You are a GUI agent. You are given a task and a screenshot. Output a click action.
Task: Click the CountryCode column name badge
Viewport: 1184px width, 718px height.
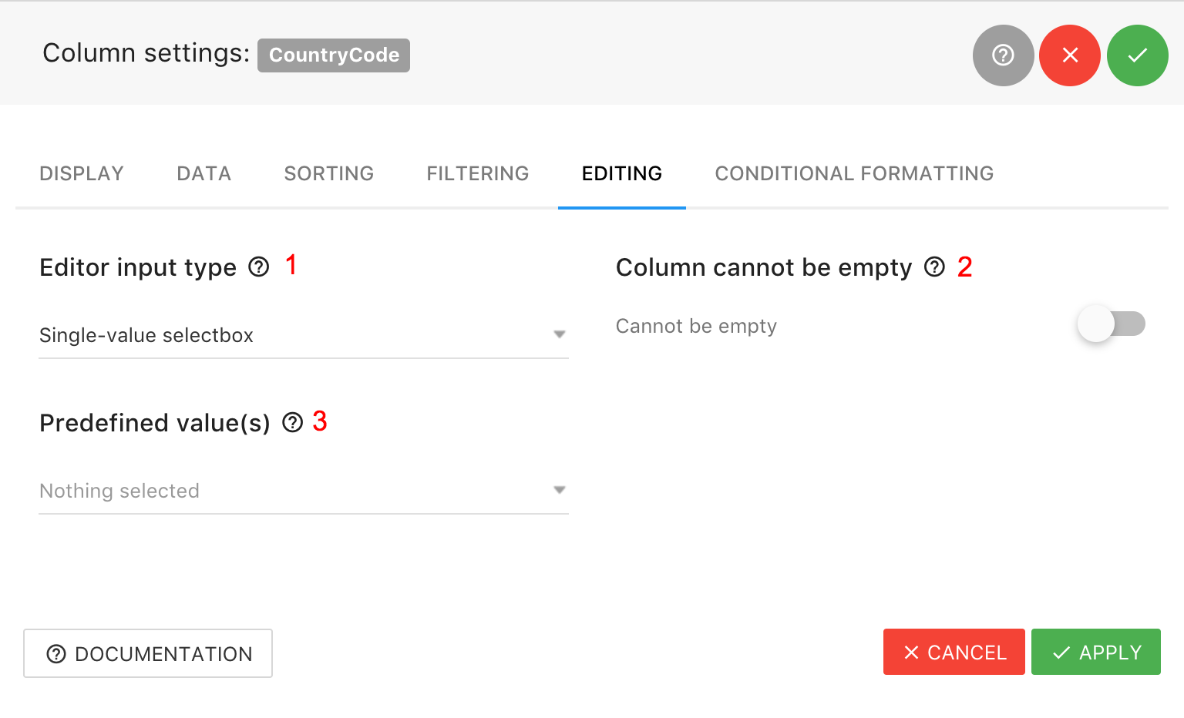(x=334, y=55)
